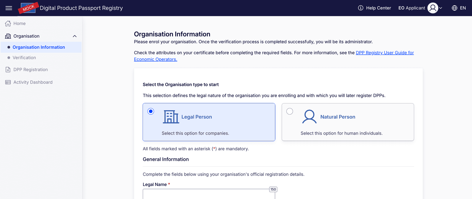Click the Help Center question icon
The width and height of the screenshot is (472, 199).
(x=360, y=8)
